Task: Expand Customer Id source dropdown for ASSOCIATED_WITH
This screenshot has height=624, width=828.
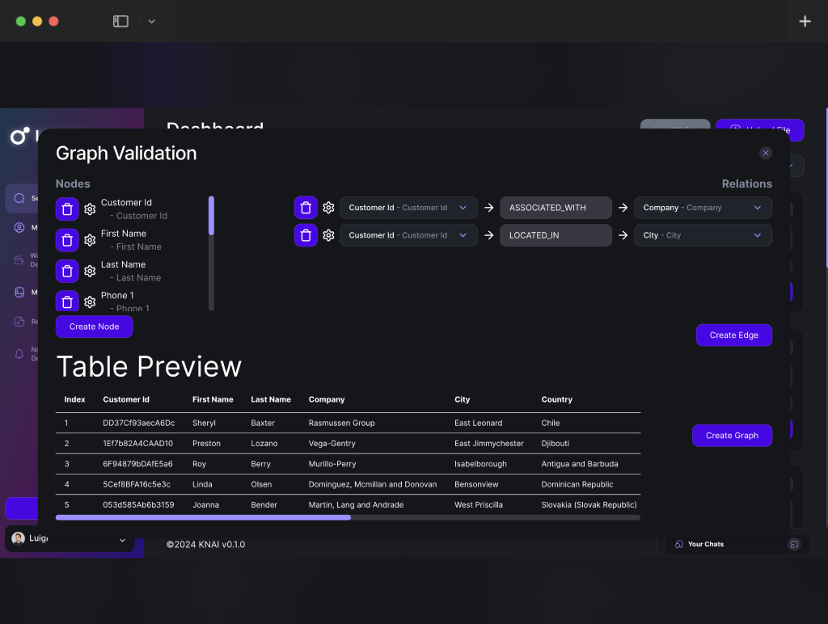Action: 408,208
